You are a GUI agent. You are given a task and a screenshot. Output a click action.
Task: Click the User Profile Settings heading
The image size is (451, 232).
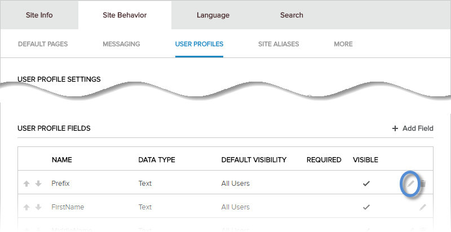point(59,79)
